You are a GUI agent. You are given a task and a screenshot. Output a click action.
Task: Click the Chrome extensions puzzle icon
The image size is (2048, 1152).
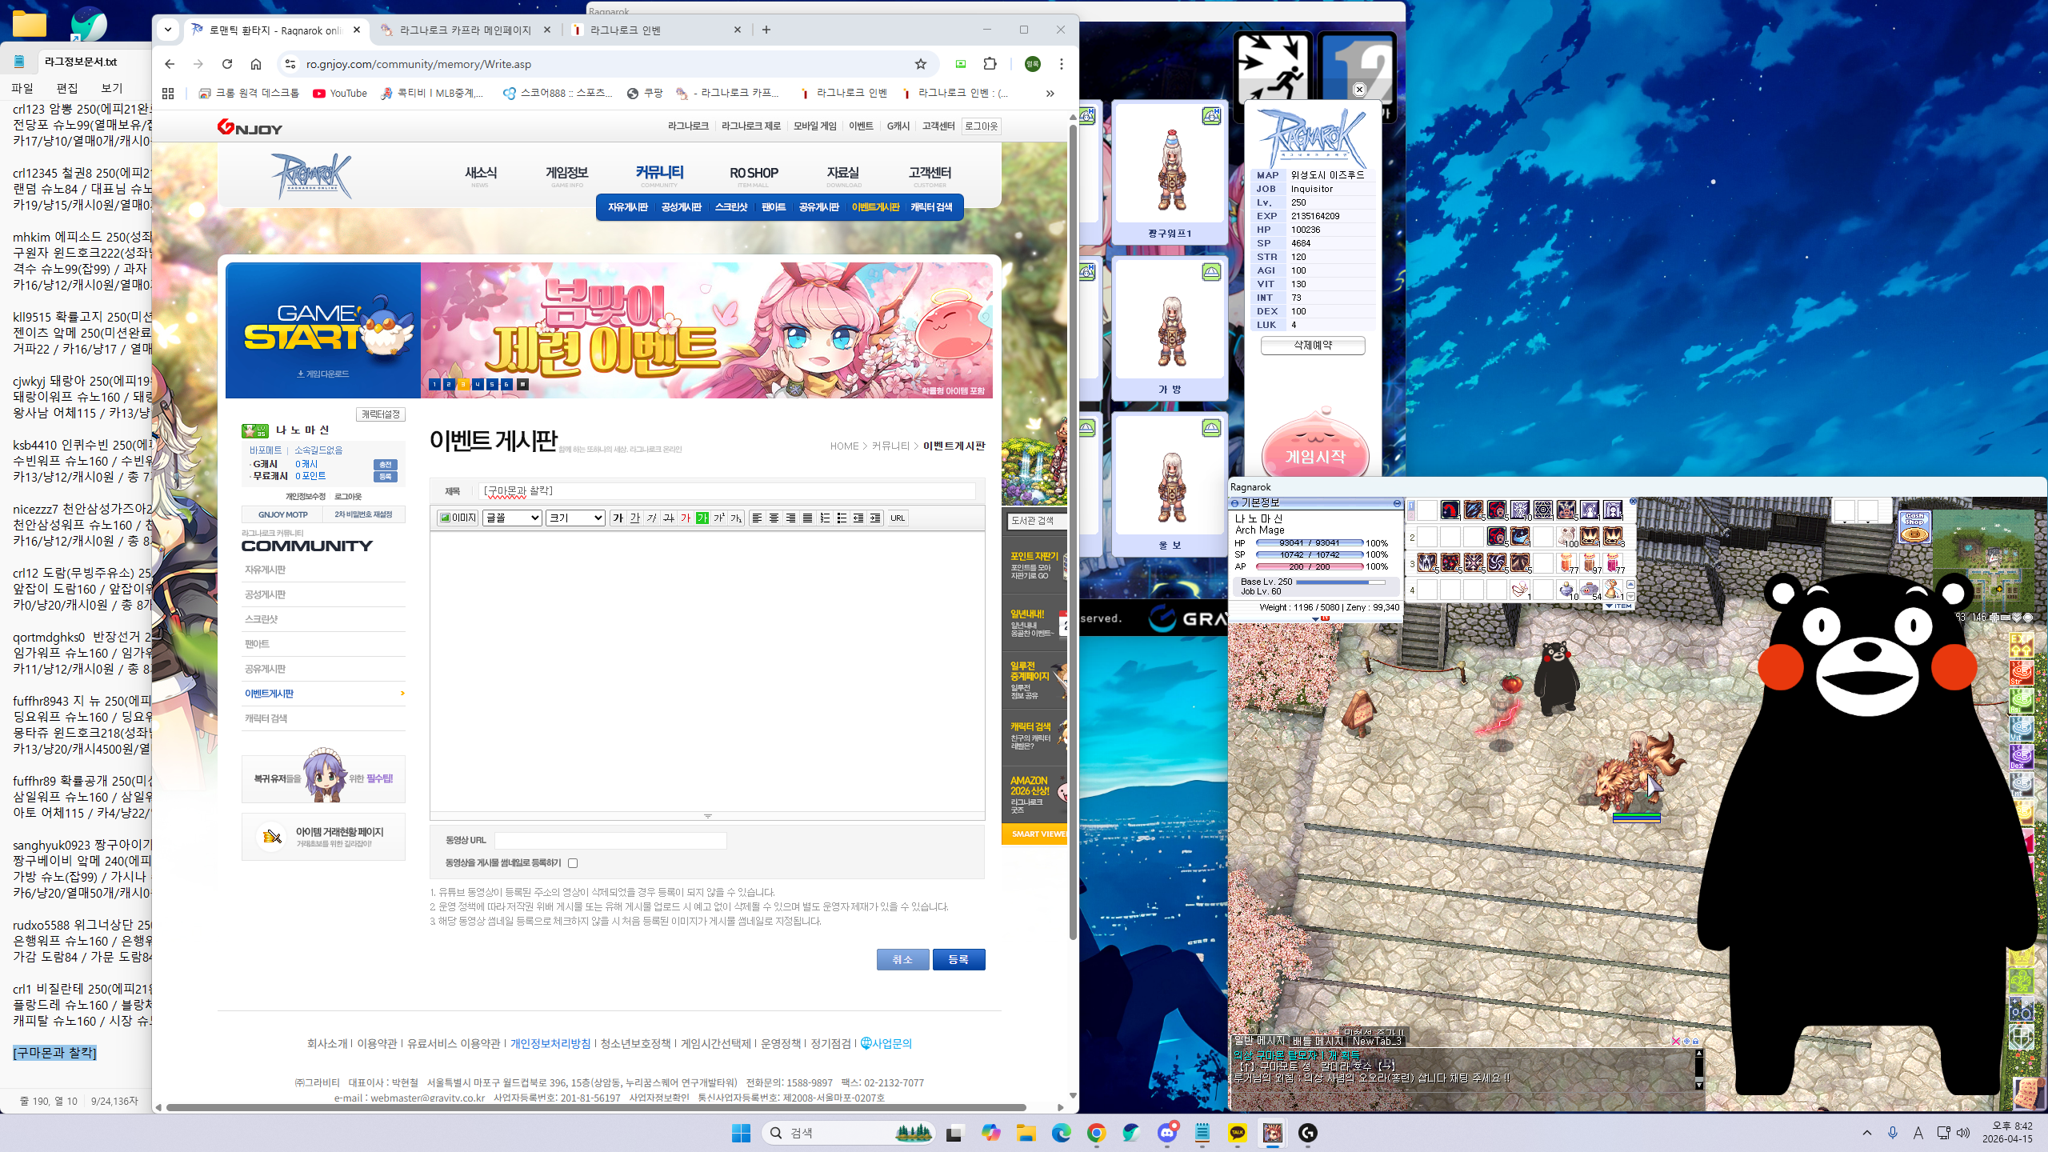990,64
